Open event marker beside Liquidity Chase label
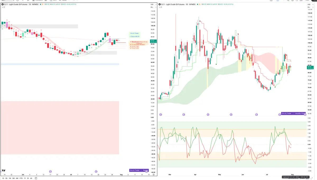 point(280,115)
